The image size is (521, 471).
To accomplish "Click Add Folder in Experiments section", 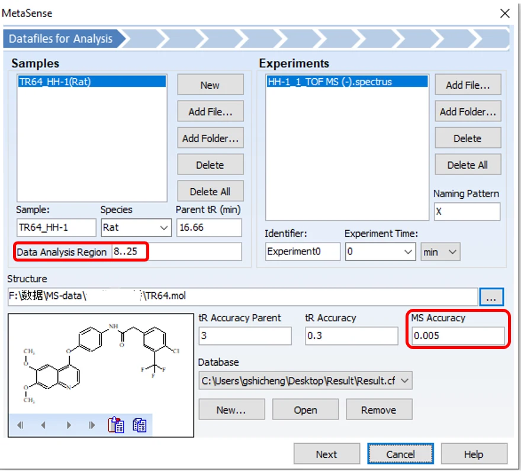I will 468,112.
